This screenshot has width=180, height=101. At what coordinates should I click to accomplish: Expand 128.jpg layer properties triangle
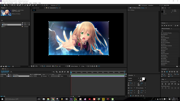point(7,76)
